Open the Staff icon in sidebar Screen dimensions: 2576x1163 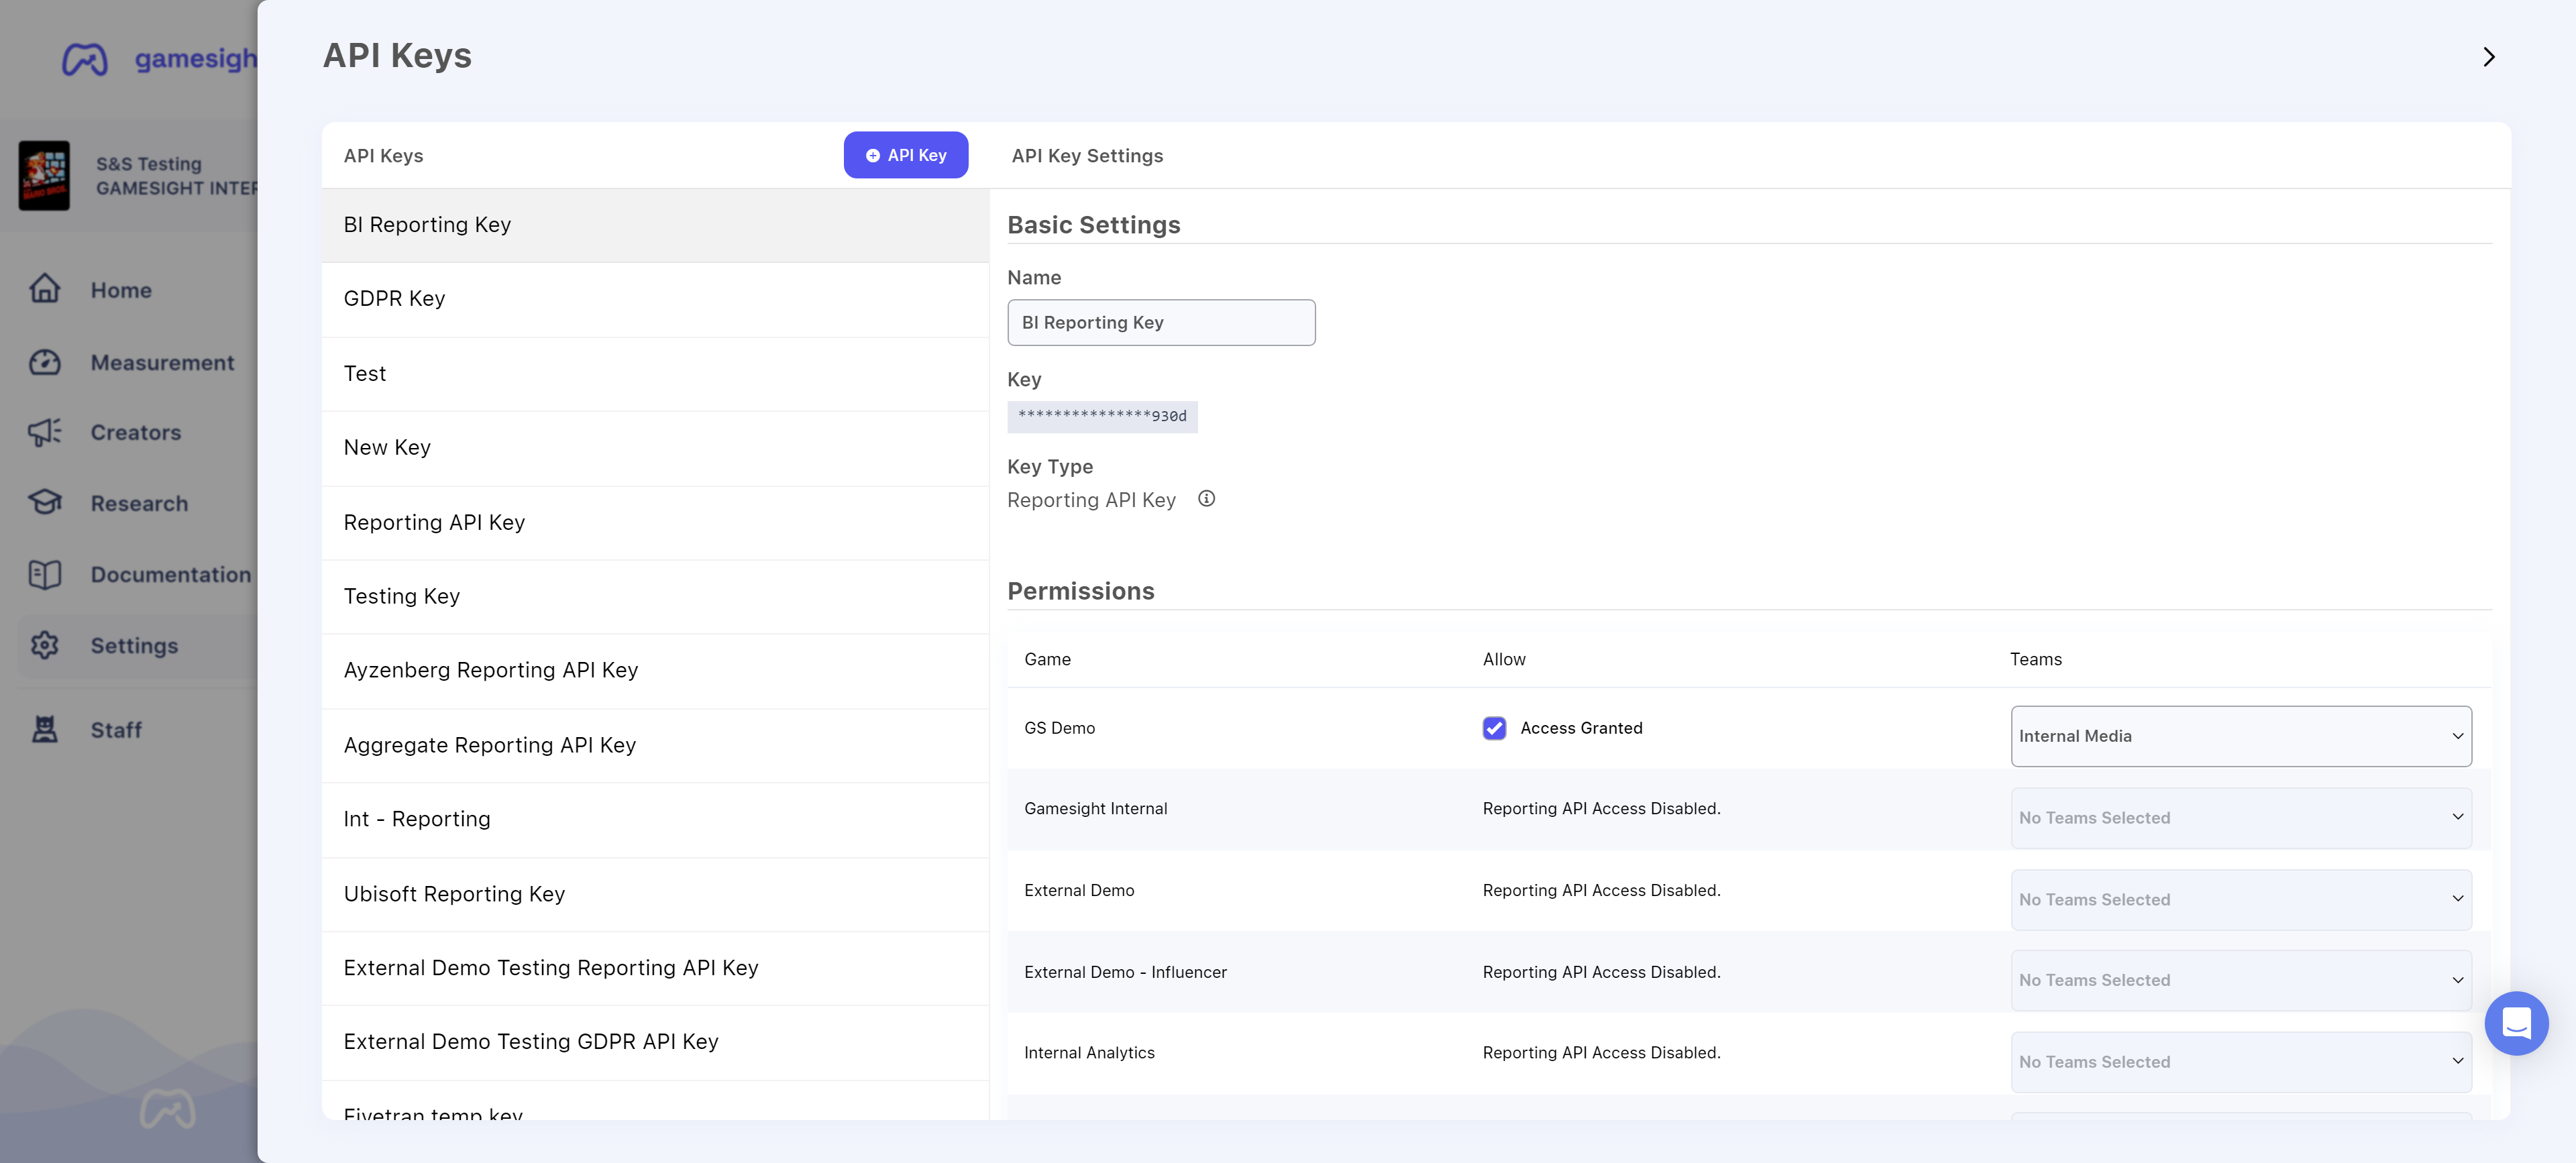[x=45, y=729]
